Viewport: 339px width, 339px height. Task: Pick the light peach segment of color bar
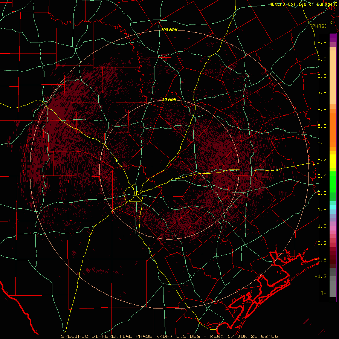(333, 77)
